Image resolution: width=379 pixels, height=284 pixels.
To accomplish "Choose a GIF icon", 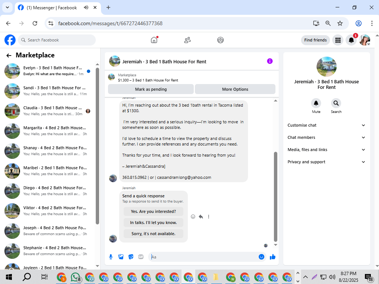I will click(141, 257).
